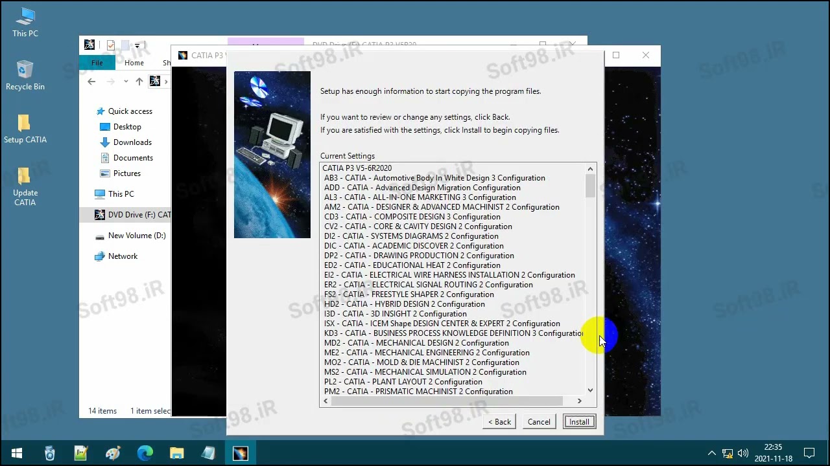830x466 pixels.
Task: Launch the notepad-with-pencil taskbar app
Action: pos(81,453)
